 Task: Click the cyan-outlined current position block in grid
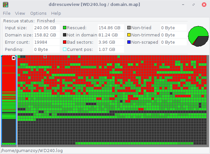45,57
